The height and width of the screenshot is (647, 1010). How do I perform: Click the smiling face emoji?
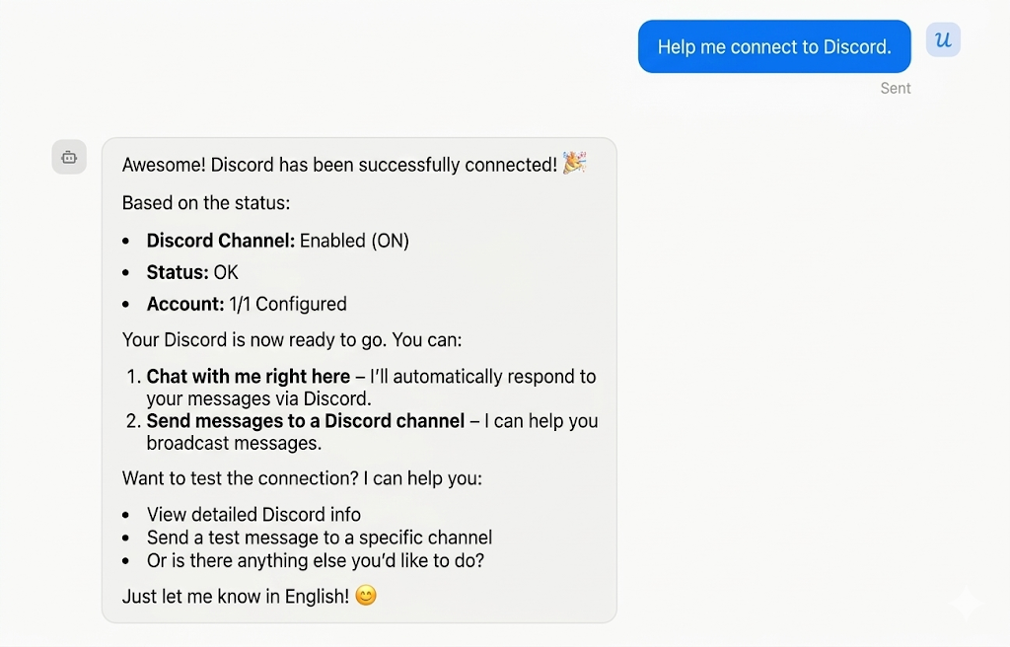pyautogui.click(x=366, y=596)
